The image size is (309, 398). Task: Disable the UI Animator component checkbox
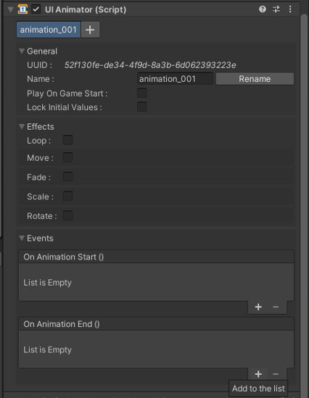click(x=36, y=9)
